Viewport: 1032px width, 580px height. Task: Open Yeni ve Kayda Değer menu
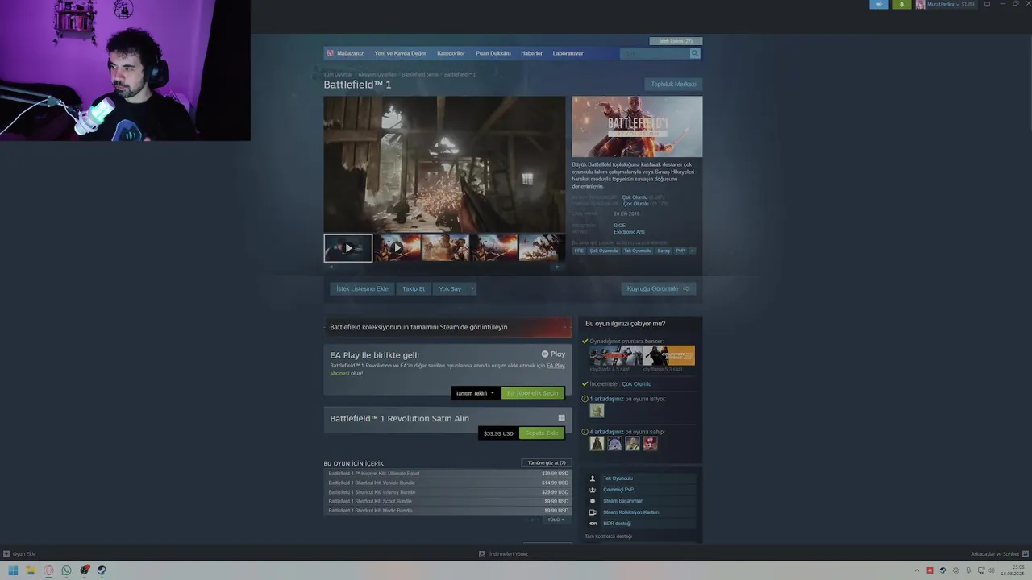tap(400, 53)
